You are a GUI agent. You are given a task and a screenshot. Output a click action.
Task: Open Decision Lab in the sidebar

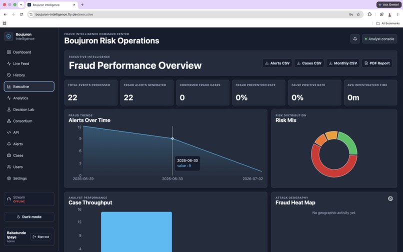coord(29,109)
